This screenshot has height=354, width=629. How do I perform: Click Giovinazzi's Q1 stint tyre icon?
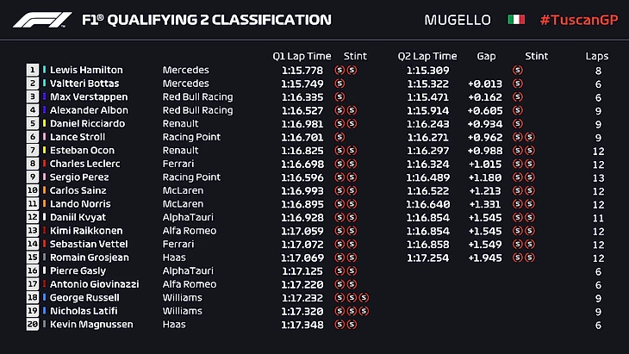339,284
